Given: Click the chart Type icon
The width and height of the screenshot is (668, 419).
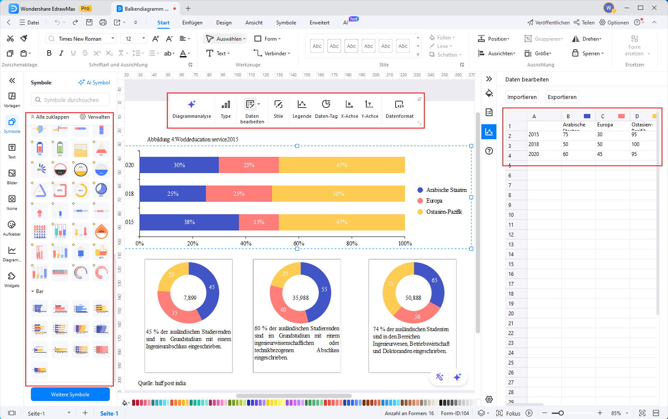Looking at the screenshot, I should coord(226,109).
